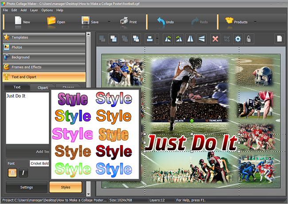Click the third dark layer order icon
Image resolution: width=288 pixels, height=204 pixels.
(125, 39)
